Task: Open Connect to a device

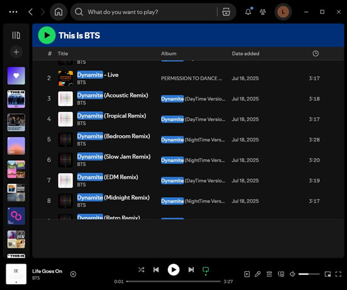Action: [281, 274]
